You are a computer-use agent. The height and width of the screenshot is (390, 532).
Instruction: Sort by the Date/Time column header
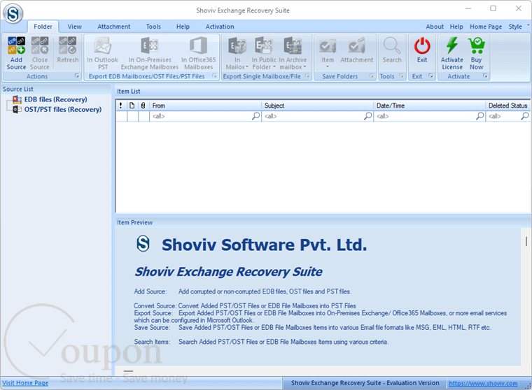pos(429,106)
